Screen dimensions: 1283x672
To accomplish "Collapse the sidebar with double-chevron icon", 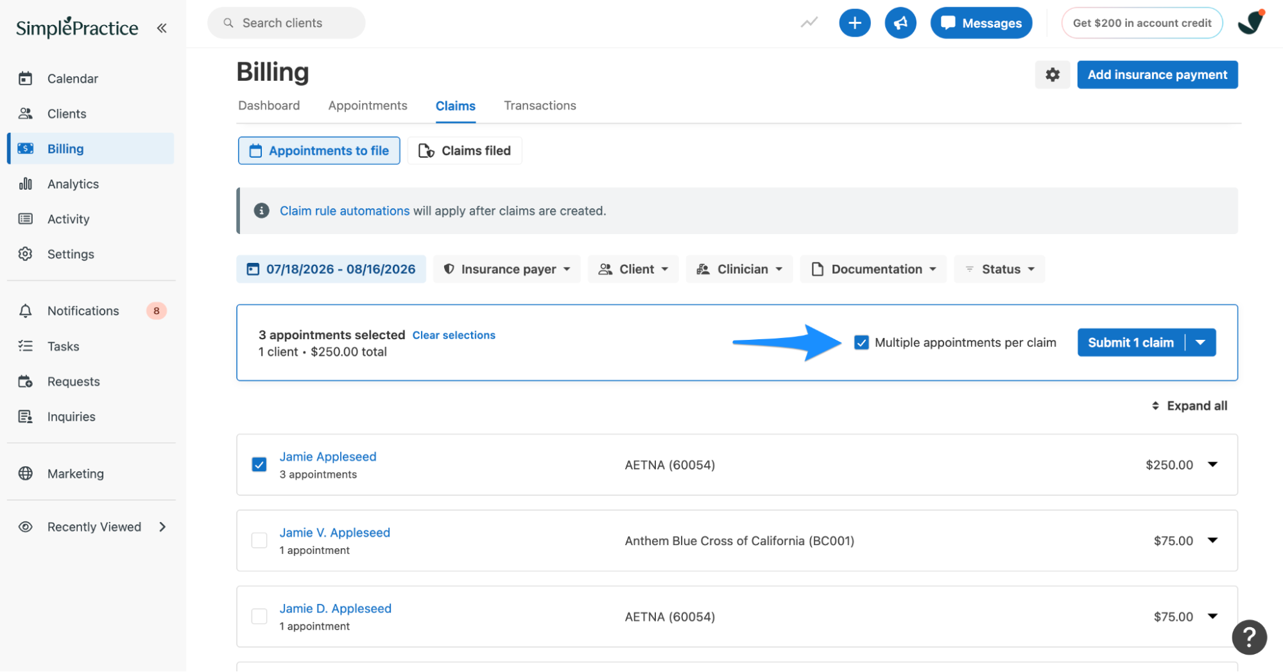I will point(162,28).
